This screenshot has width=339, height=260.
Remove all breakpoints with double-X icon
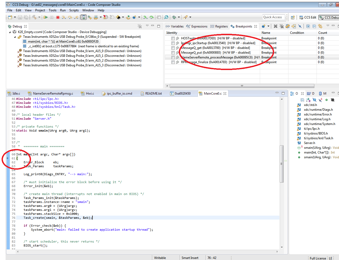pyautogui.click(x=282, y=26)
